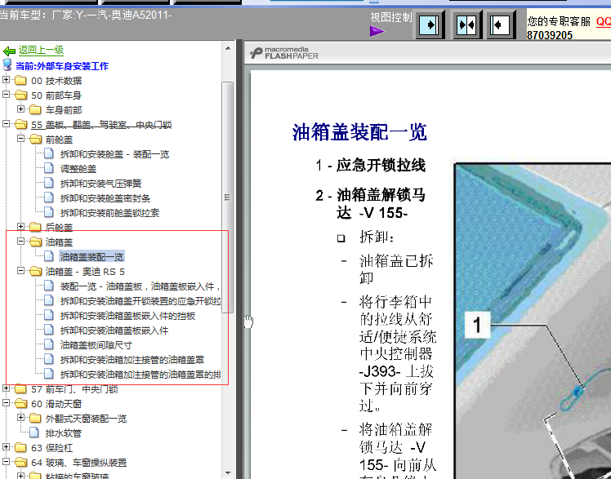Image resolution: width=611 pixels, height=479 pixels.
Task: Select the 油箱盖装配一览 document
Action: click(x=91, y=257)
